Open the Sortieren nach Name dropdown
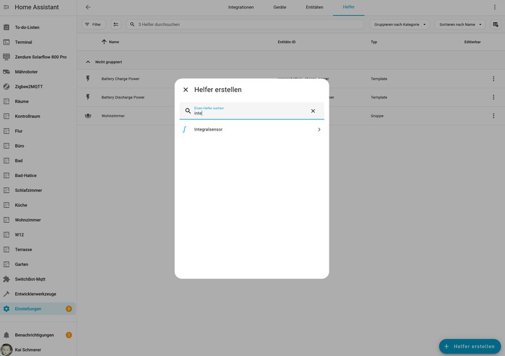 pos(461,25)
